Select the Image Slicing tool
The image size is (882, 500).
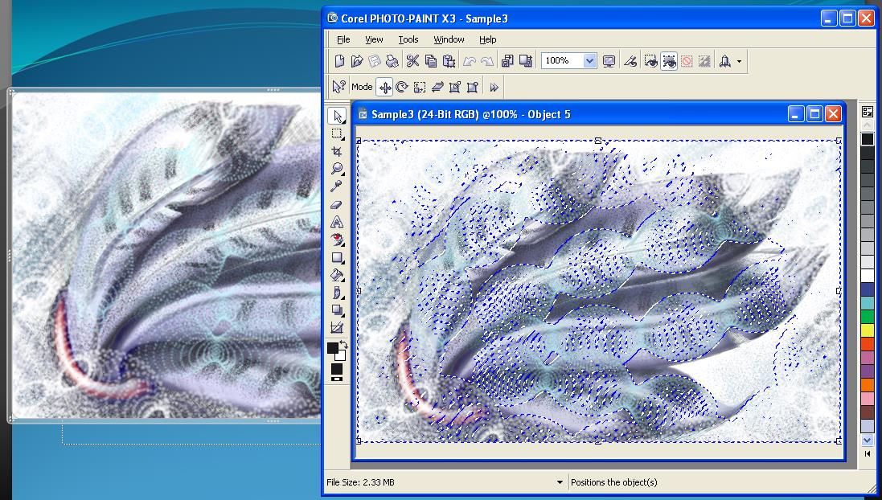(x=337, y=328)
